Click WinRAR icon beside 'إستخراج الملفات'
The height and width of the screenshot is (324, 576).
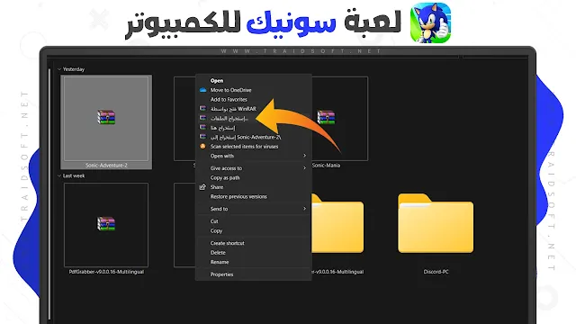202,118
